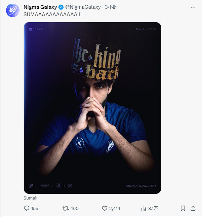Click the reply speech bubble icon
Viewport: 203px width, 217px height.
[x=27, y=208]
